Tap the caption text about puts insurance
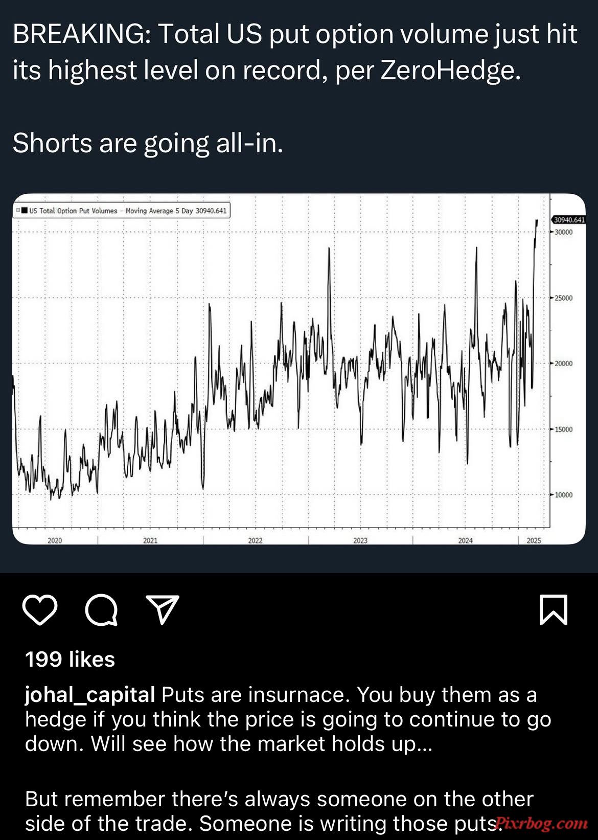 click(288, 719)
